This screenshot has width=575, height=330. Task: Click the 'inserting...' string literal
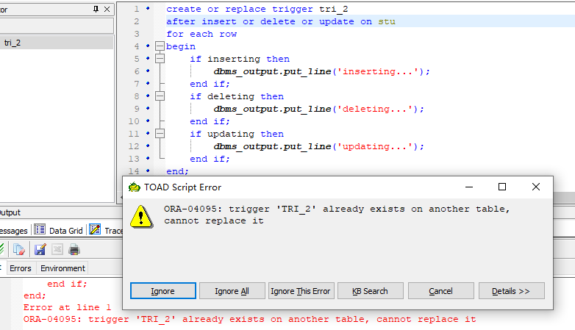coord(378,71)
